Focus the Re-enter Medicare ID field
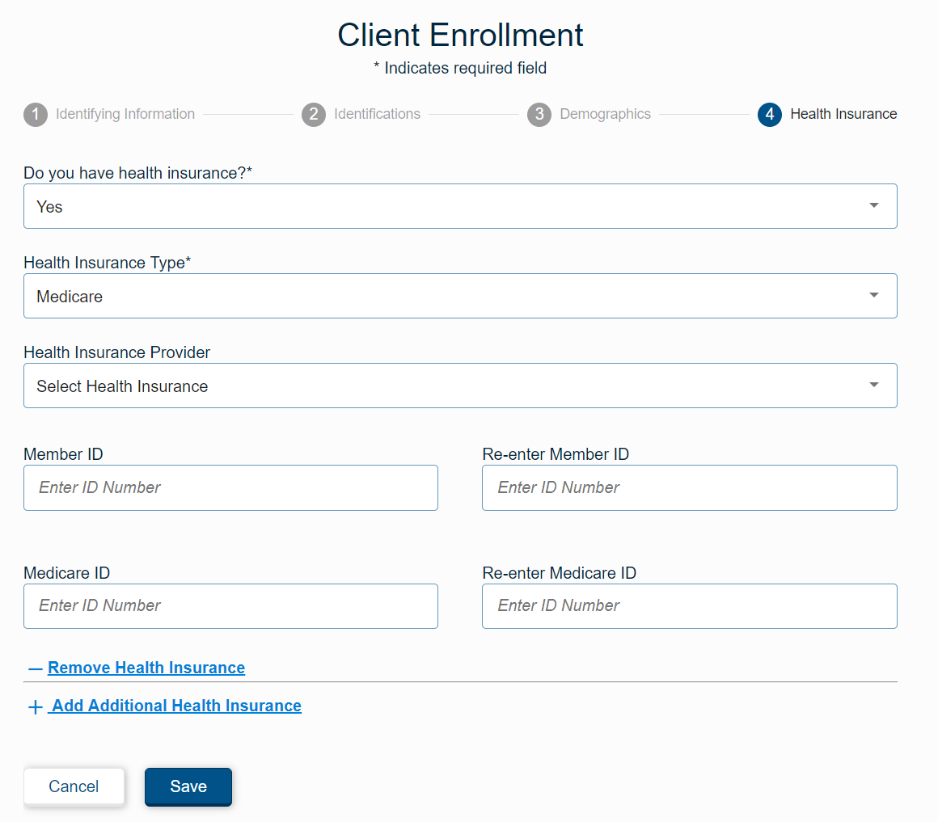Image resolution: width=938 pixels, height=822 pixels. click(x=689, y=606)
